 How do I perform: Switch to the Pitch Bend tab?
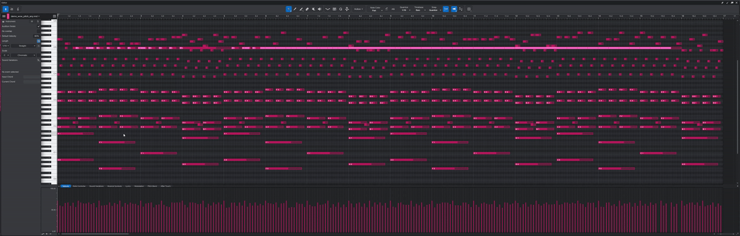[x=152, y=186]
